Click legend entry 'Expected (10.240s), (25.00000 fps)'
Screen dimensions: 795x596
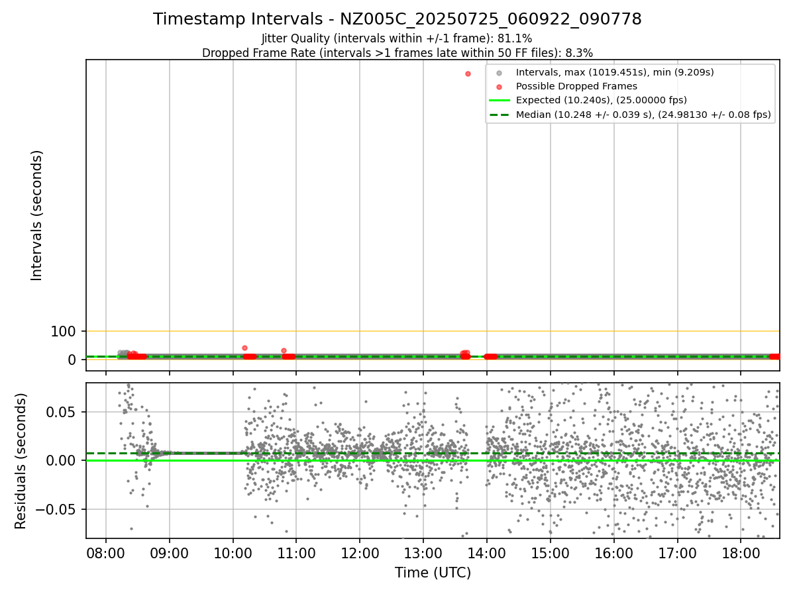tap(602, 100)
